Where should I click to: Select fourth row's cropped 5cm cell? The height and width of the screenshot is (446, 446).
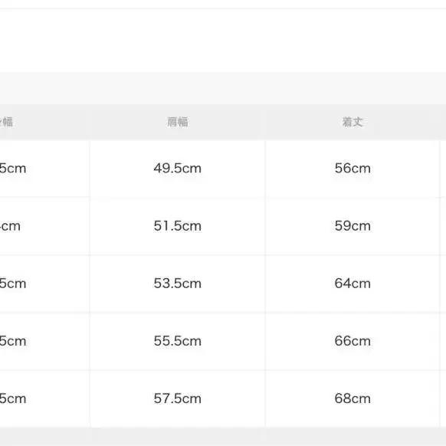44,341
